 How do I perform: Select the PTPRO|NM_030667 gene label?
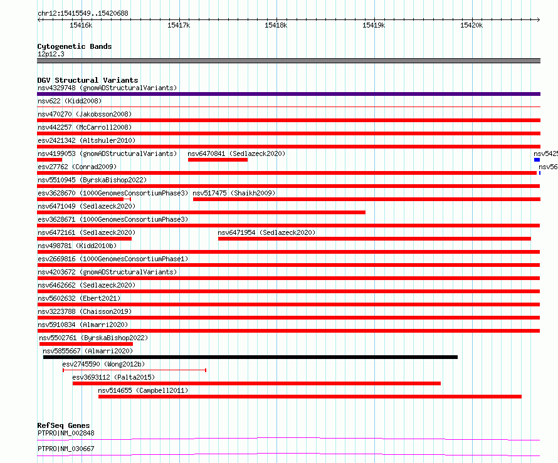pyautogui.click(x=66, y=449)
